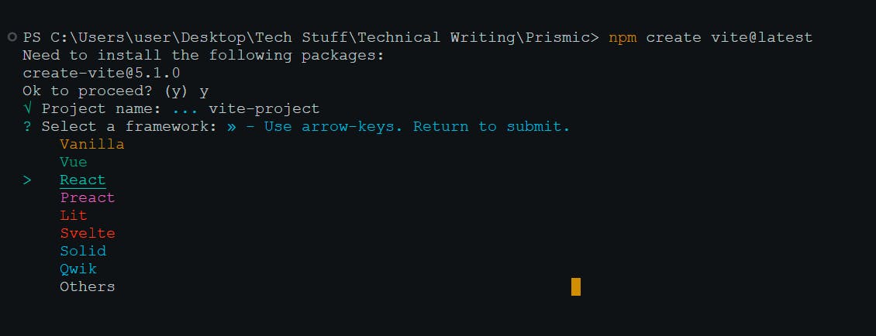Select Solid from the list

point(83,251)
